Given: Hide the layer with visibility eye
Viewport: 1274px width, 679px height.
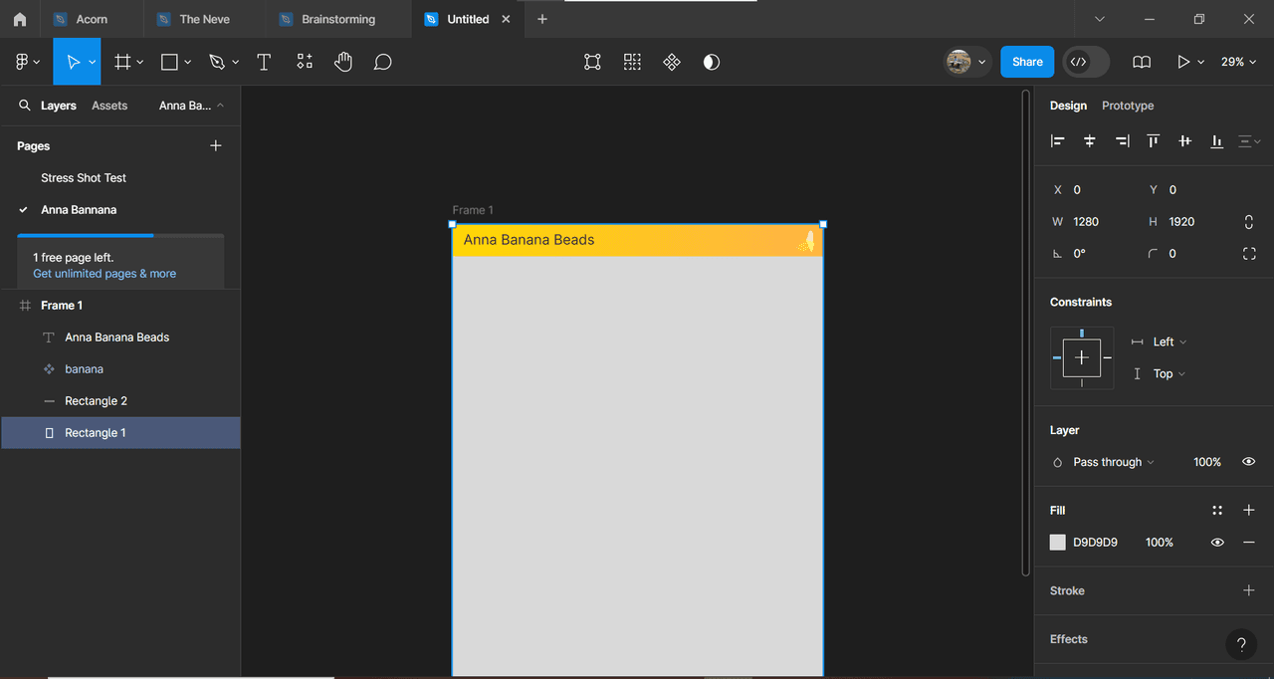Looking at the screenshot, I should click(1249, 462).
